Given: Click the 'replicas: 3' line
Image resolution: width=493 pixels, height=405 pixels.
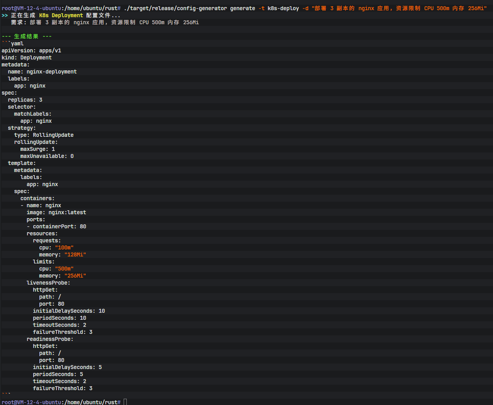Looking at the screenshot, I should 25,100.
